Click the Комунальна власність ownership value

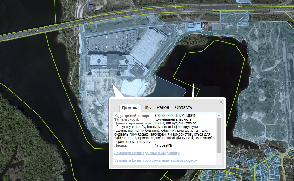(173, 119)
